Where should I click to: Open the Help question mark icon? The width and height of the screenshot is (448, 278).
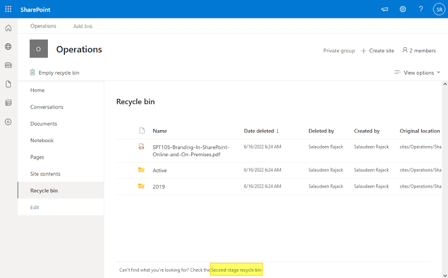(421, 9)
